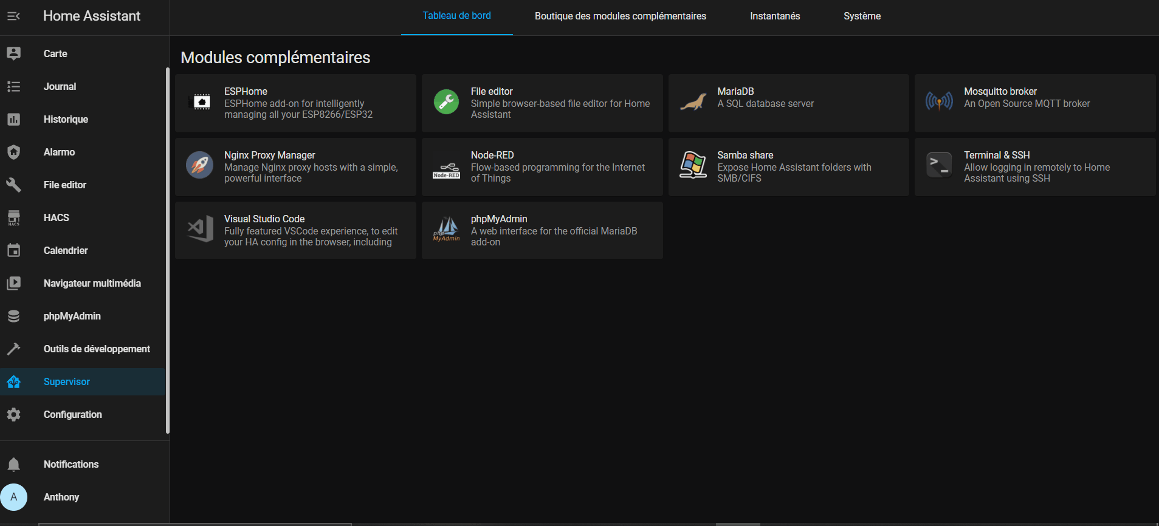Image resolution: width=1159 pixels, height=526 pixels.
Task: Click the sidebar vertical scrollbar
Action: 168,250
